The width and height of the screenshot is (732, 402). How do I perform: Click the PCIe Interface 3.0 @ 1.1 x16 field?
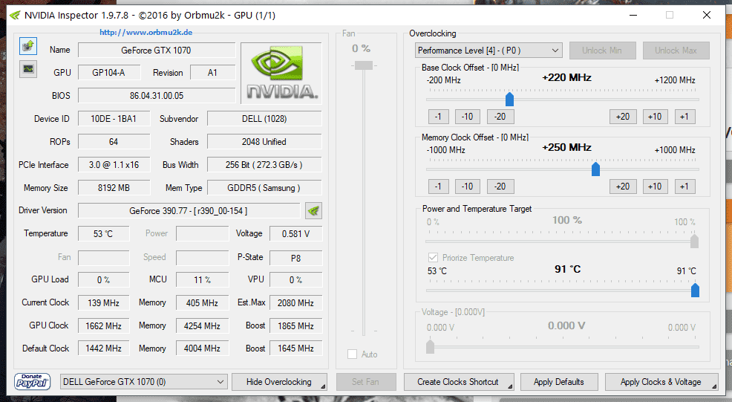pyautogui.click(x=114, y=164)
